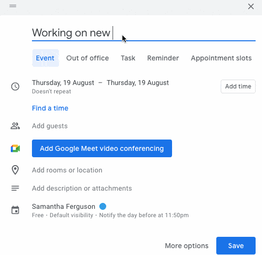Save the event

236,246
